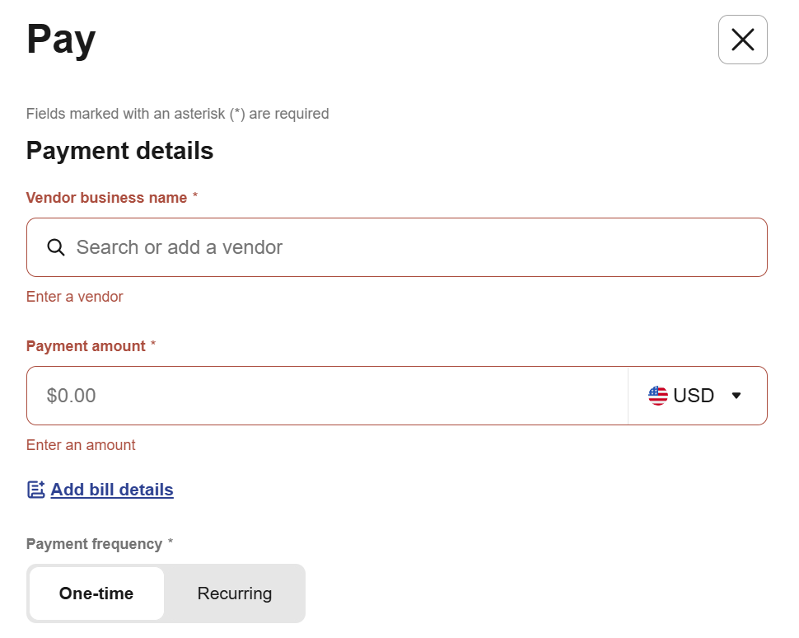
Task: Click the Pay title heading
Action: [61, 40]
